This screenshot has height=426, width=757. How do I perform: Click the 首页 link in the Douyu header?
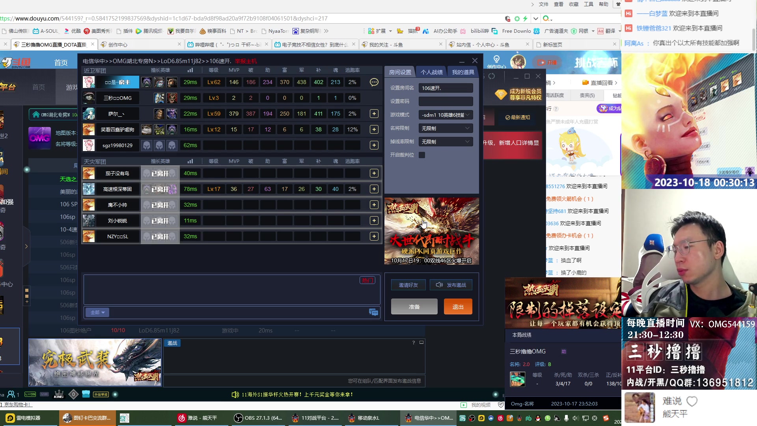(x=61, y=62)
